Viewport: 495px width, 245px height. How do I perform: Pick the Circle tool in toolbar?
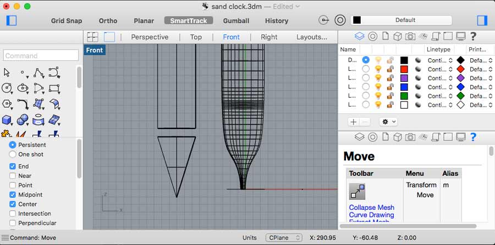click(x=7, y=88)
